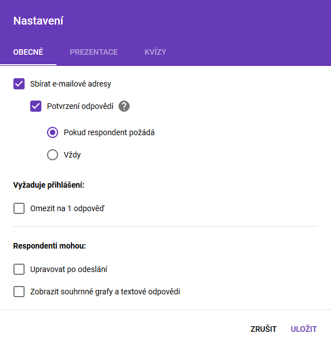Click the Respondenti mohou section heading
The height and width of the screenshot is (348, 331).
pos(50,246)
